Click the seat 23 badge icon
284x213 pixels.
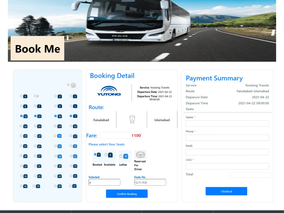coord(39,146)
